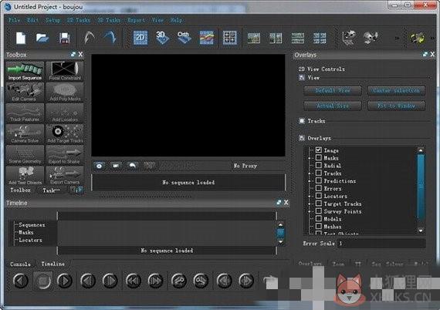
Task: Enable the Survey Points overlay checkbox
Action: (319, 211)
